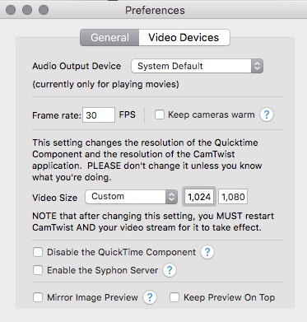The height and width of the screenshot is (322, 307).
Task: Toggle Keep Preview On Top checkbox
Action: coord(174,297)
